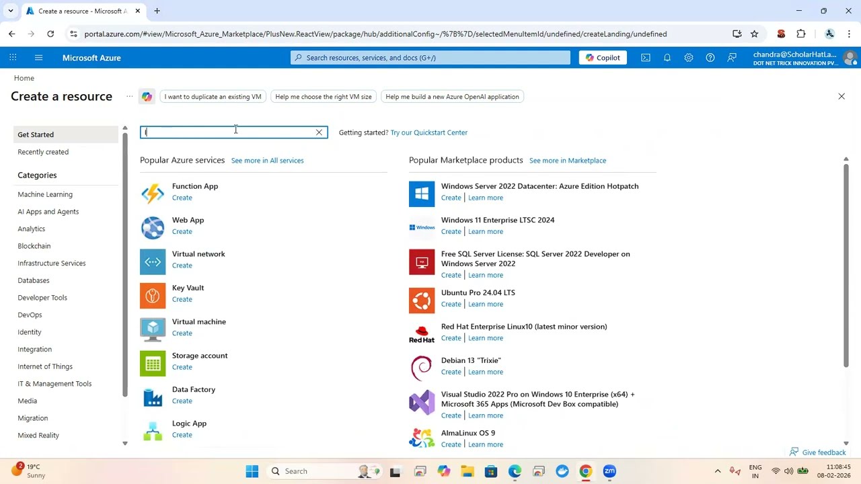Reload the page in Chrome

pyautogui.click(x=50, y=34)
